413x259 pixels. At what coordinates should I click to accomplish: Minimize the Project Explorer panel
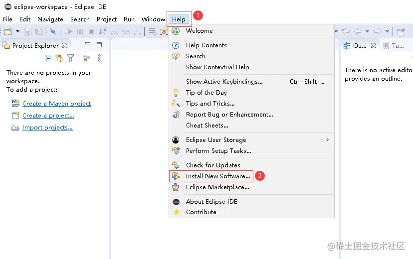88,45
